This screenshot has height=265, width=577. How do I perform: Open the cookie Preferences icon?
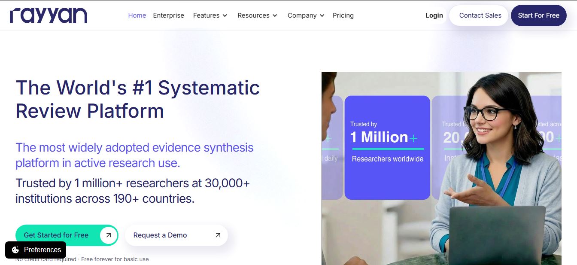pos(15,250)
